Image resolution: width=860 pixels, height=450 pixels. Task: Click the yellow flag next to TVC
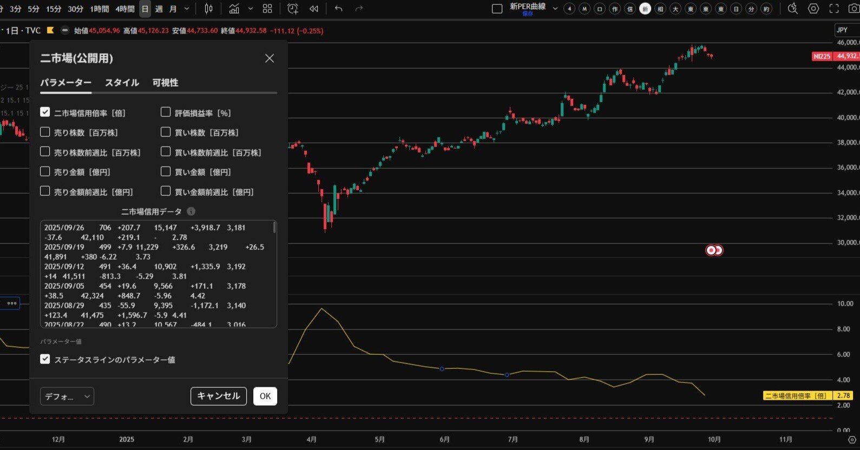[x=50, y=30]
